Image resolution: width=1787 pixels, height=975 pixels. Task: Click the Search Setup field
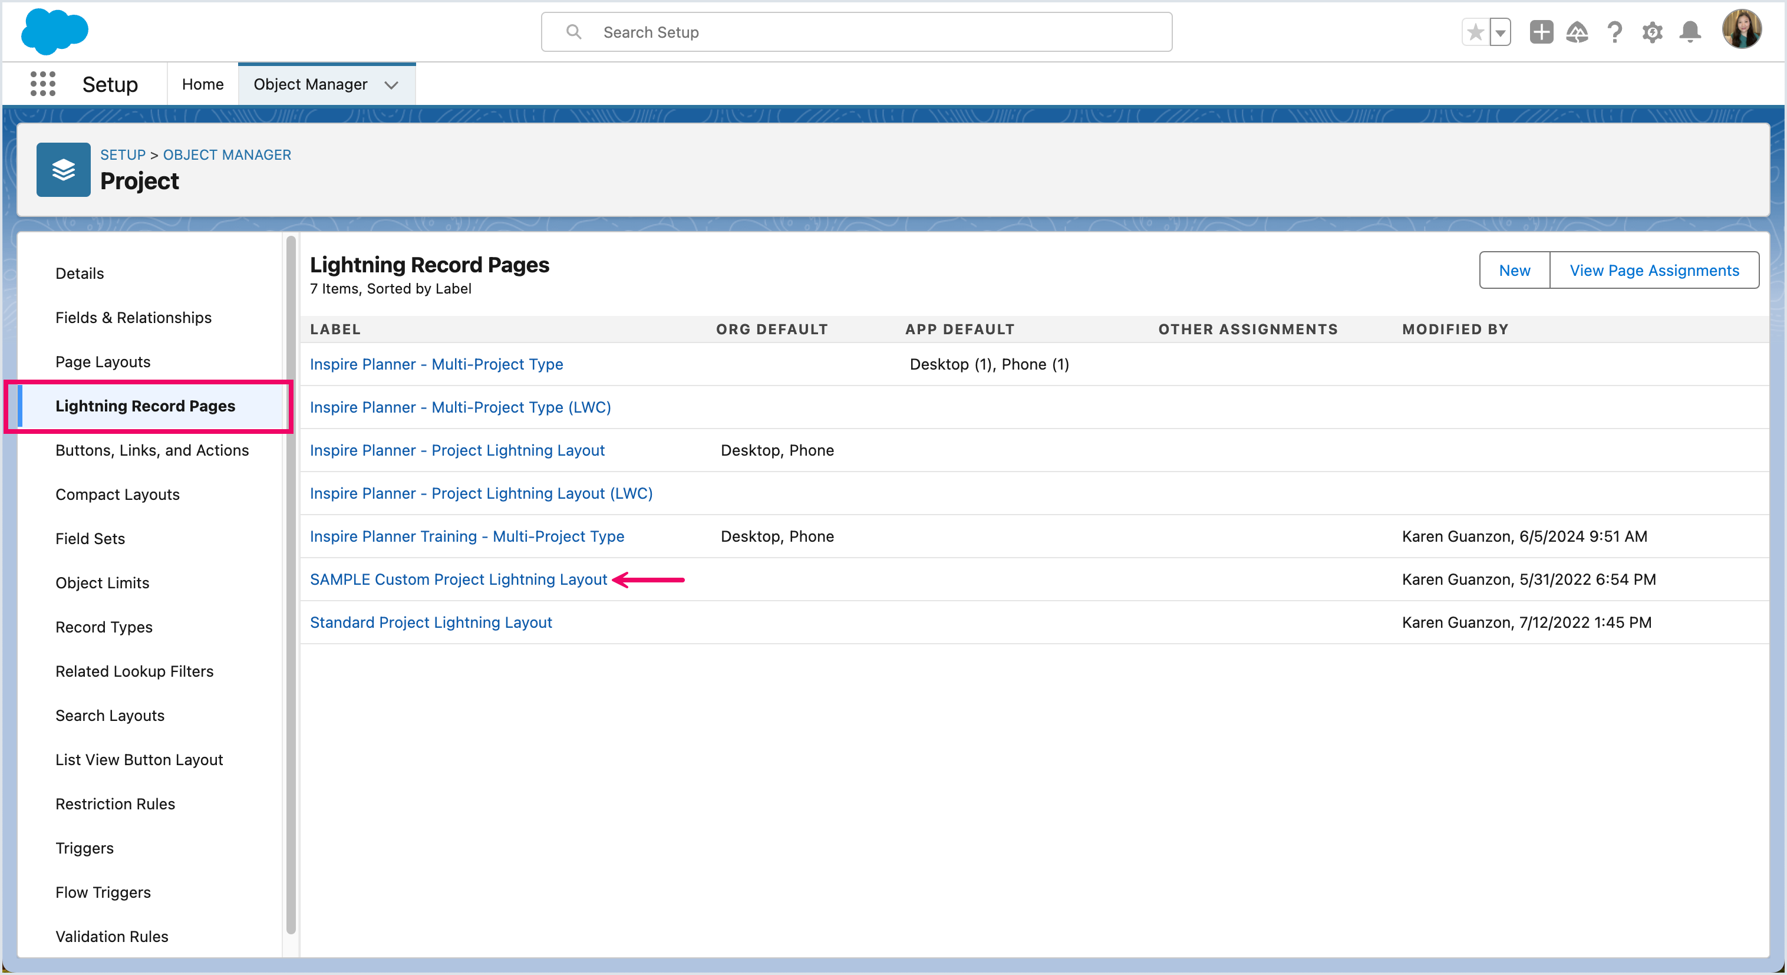coord(857,32)
